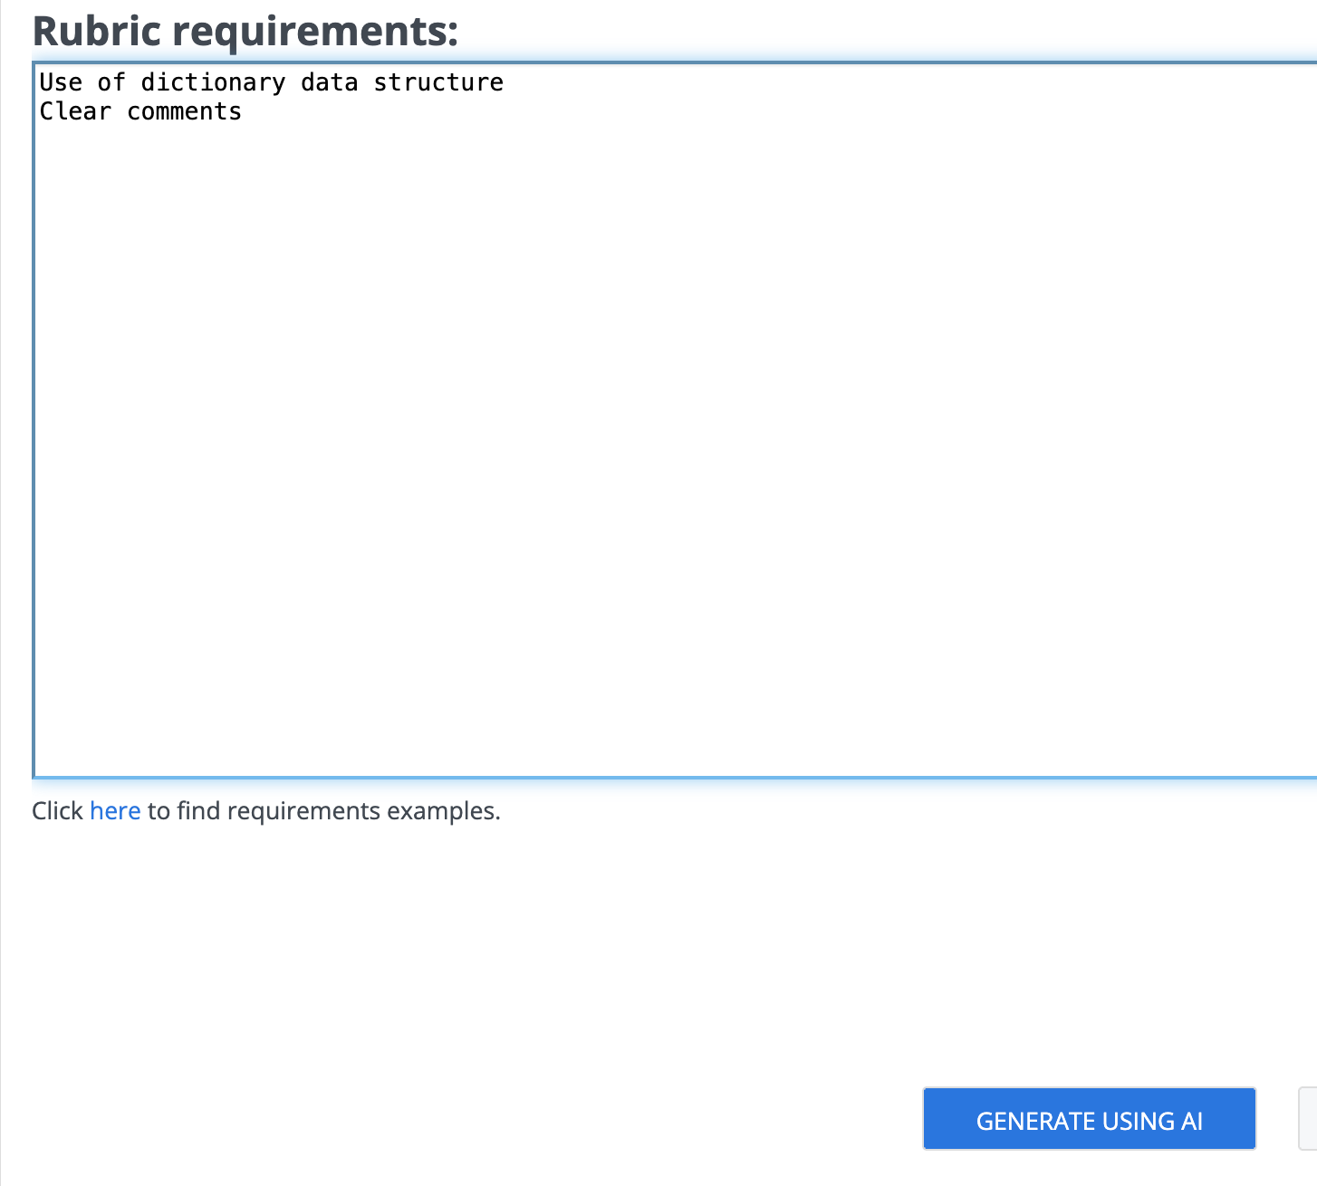Click the GENERATE USING AI button
Screen dimensions: 1317x1186
tap(1089, 1119)
